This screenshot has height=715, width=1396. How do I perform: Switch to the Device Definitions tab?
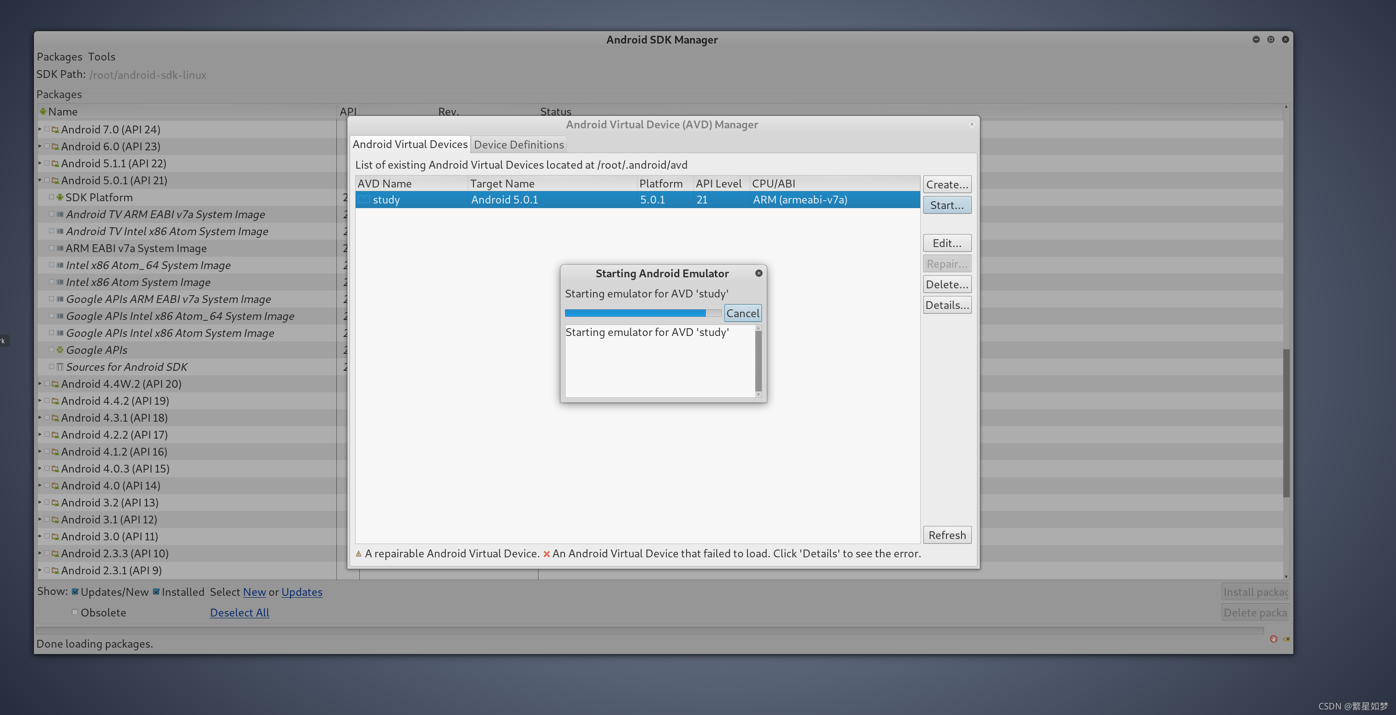[x=519, y=144]
